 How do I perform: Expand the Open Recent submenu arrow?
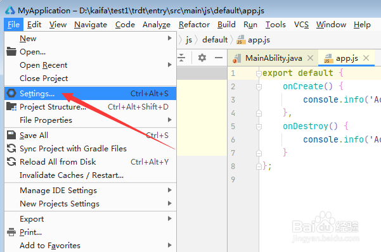pos(170,65)
